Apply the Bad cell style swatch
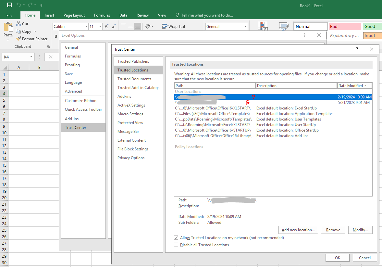The width and height of the screenshot is (382, 267). click(x=345, y=27)
